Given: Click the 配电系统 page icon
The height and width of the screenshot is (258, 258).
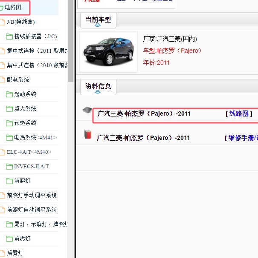Looking at the screenshot, I should click(x=2, y=80).
